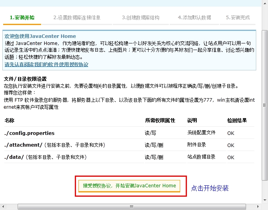Select the ./data/ directory name

coord(14,157)
